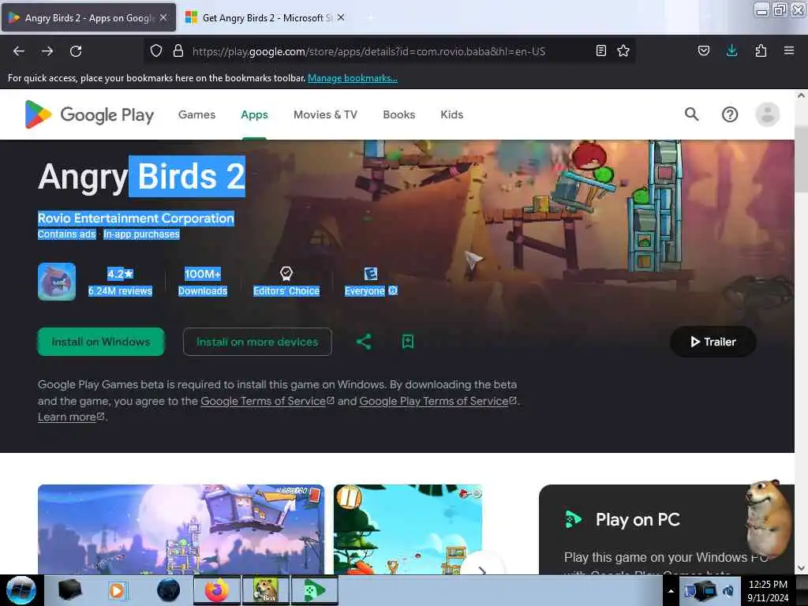
Task: Open Google Play search magnifier
Action: [691, 114]
